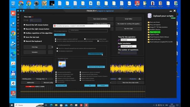Open The module for working with graphics
Viewport: 190px width, 107px height.
[x=129, y=24]
